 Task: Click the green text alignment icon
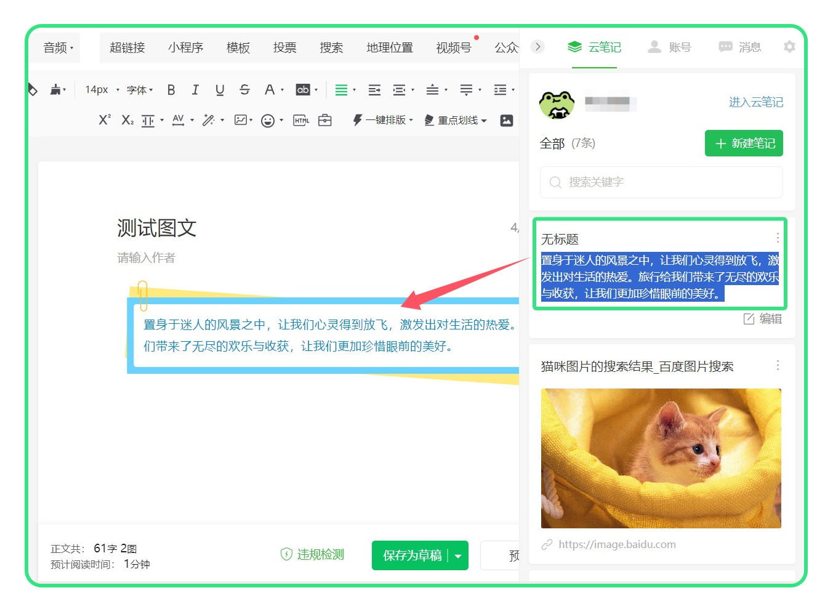341,90
